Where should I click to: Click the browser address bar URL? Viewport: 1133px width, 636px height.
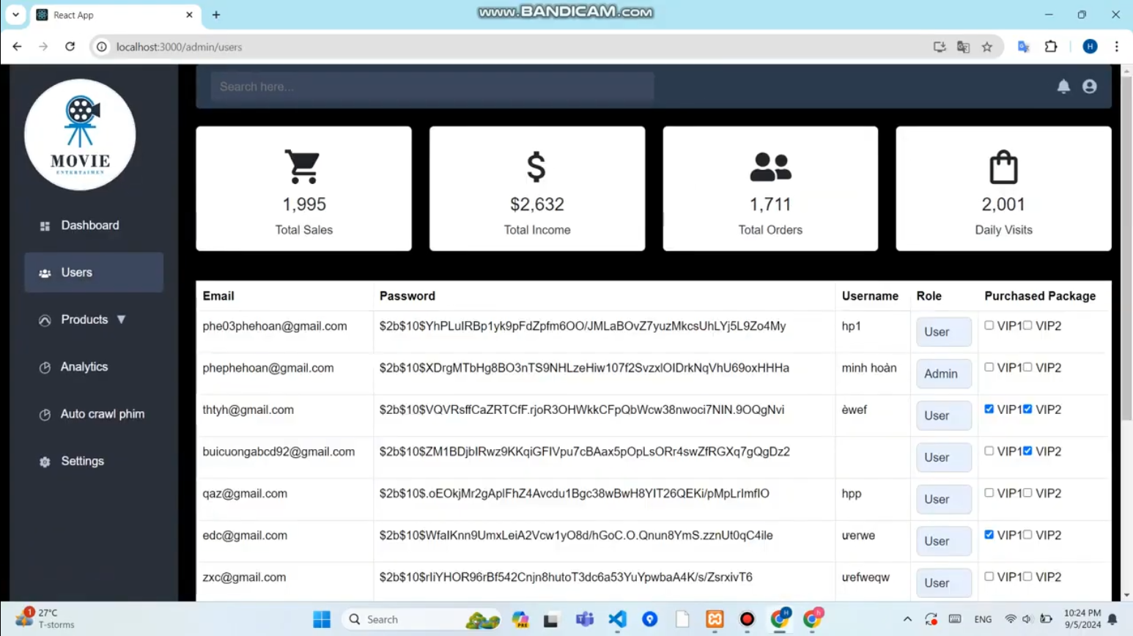click(179, 47)
